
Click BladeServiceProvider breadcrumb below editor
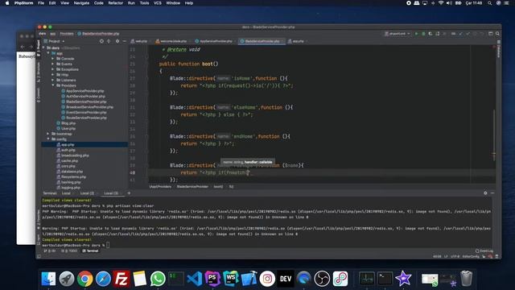[192, 186]
